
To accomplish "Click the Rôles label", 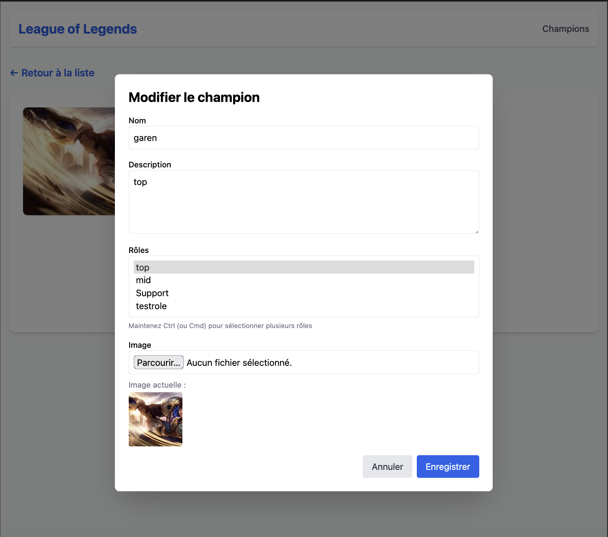I will (139, 250).
